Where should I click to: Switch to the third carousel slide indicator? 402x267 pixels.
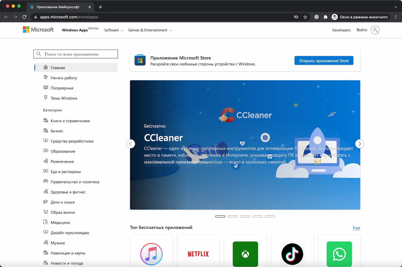tap(245, 216)
